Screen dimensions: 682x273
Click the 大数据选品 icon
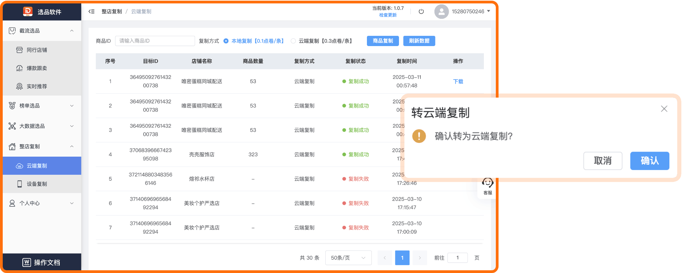pyautogui.click(x=12, y=126)
